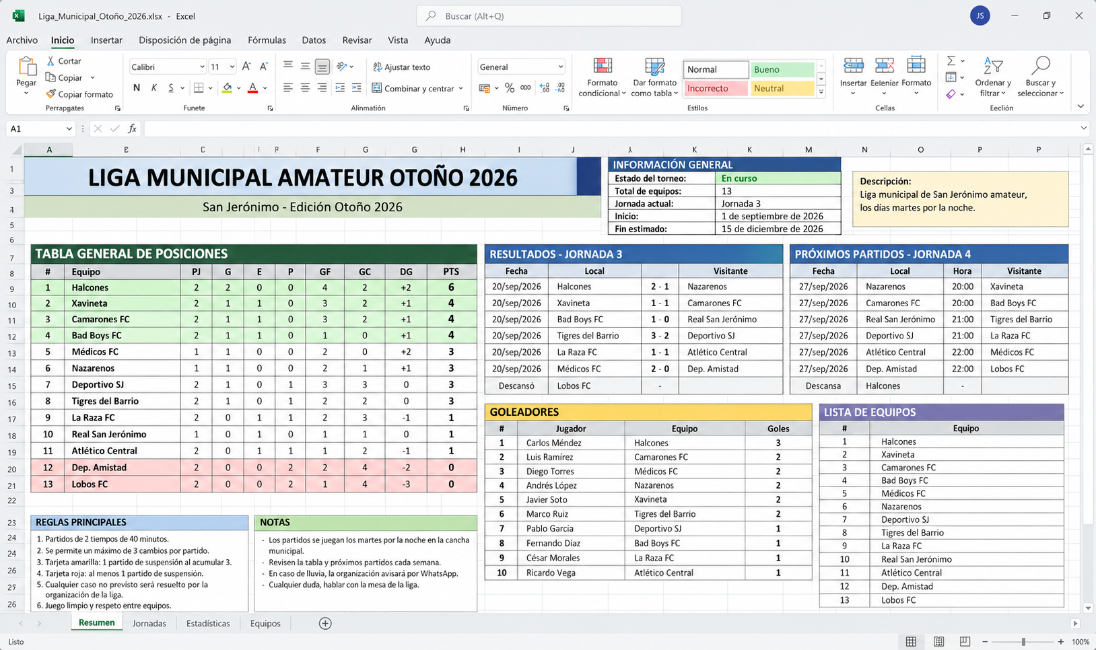The image size is (1096, 650).
Task: Switch to the Jornadas sheet tab
Action: 149,624
